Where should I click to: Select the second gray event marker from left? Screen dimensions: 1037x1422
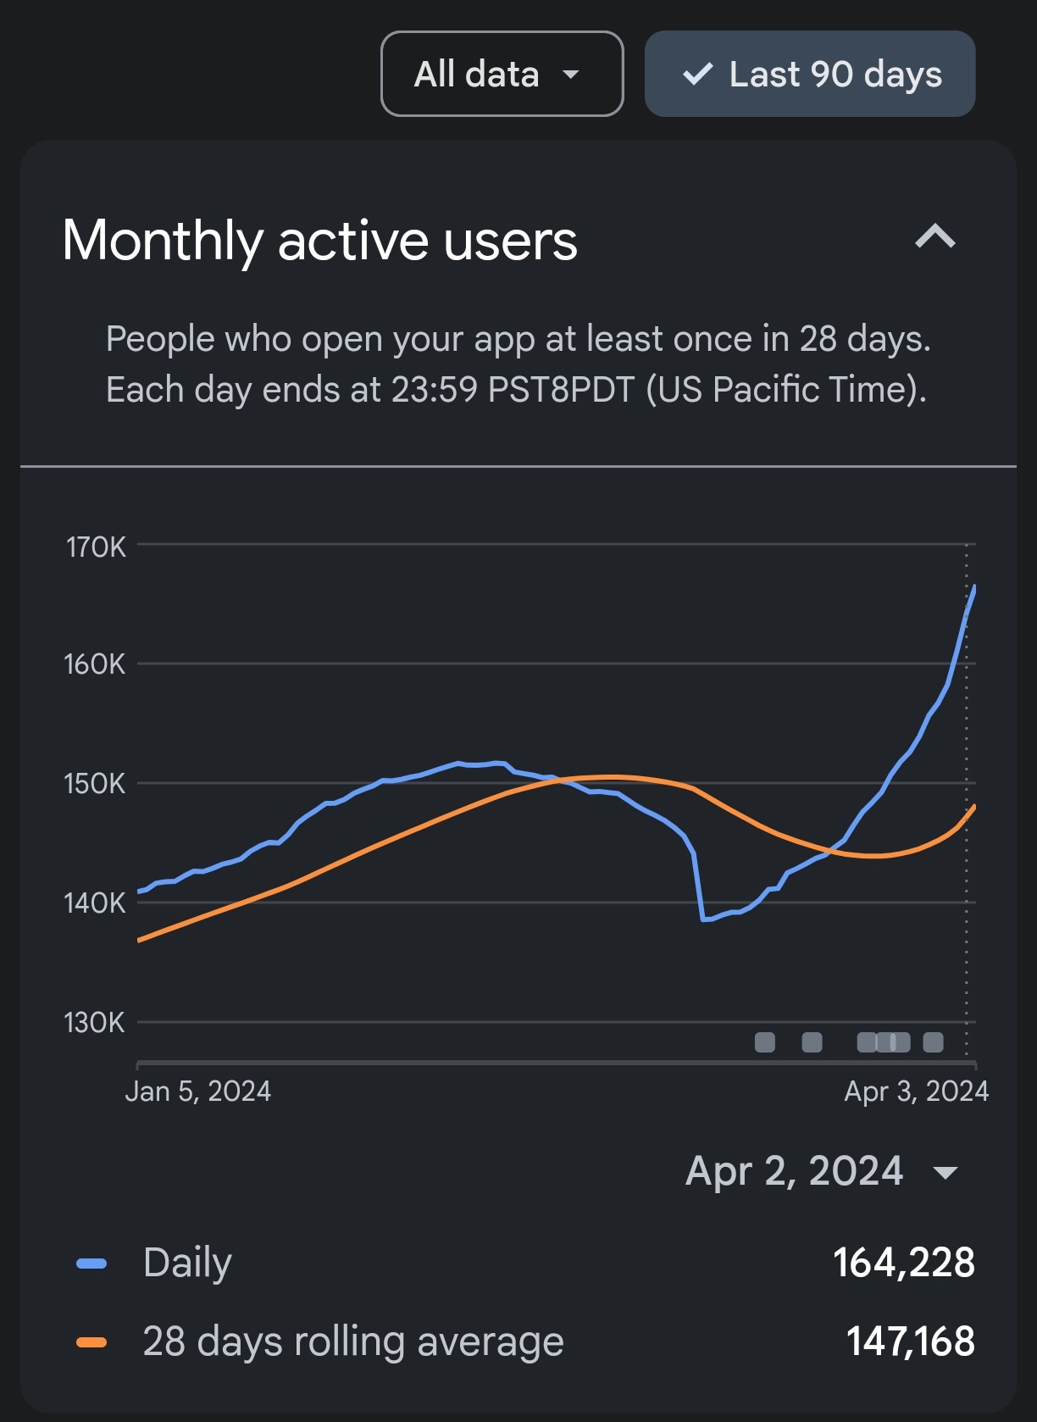click(x=812, y=1042)
